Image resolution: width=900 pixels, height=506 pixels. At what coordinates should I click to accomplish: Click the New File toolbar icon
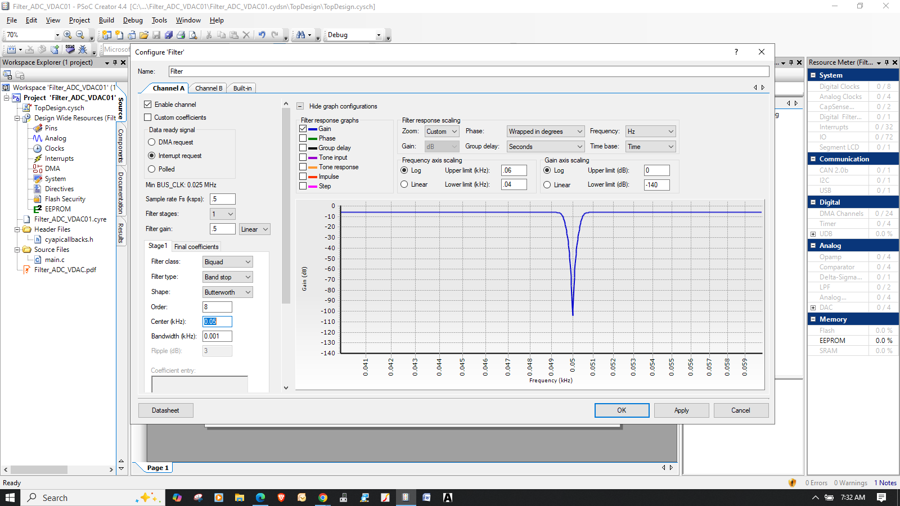pyautogui.click(x=119, y=35)
